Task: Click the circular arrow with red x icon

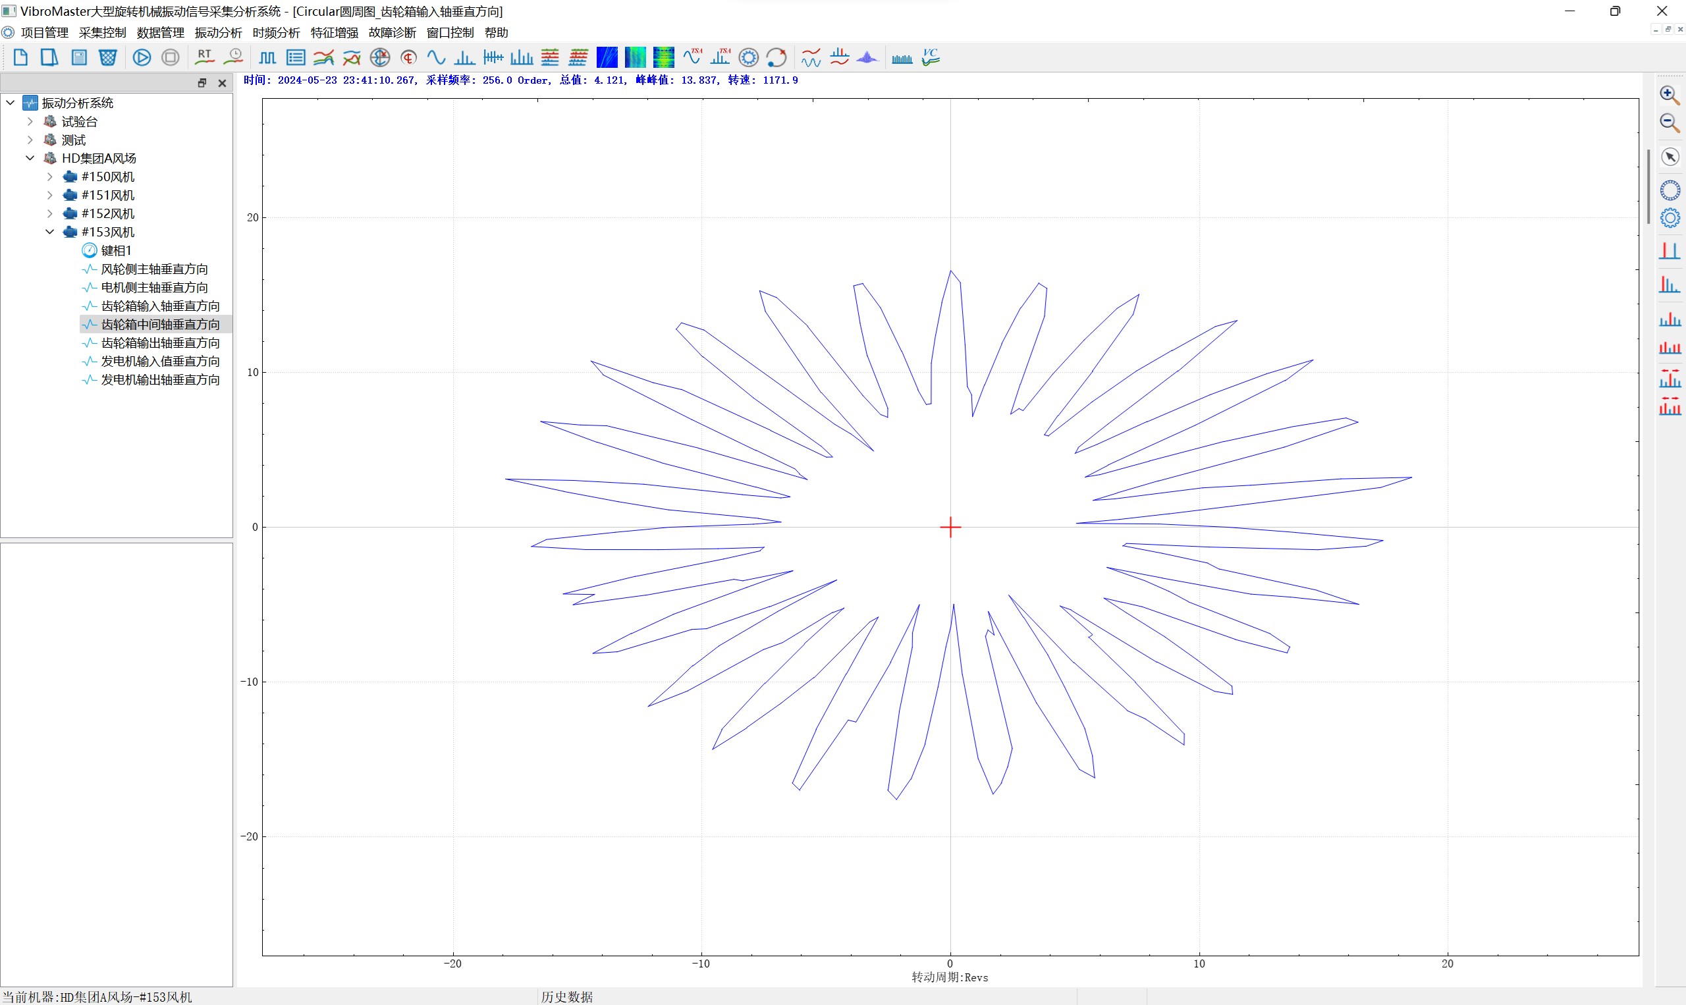Action: tap(776, 57)
